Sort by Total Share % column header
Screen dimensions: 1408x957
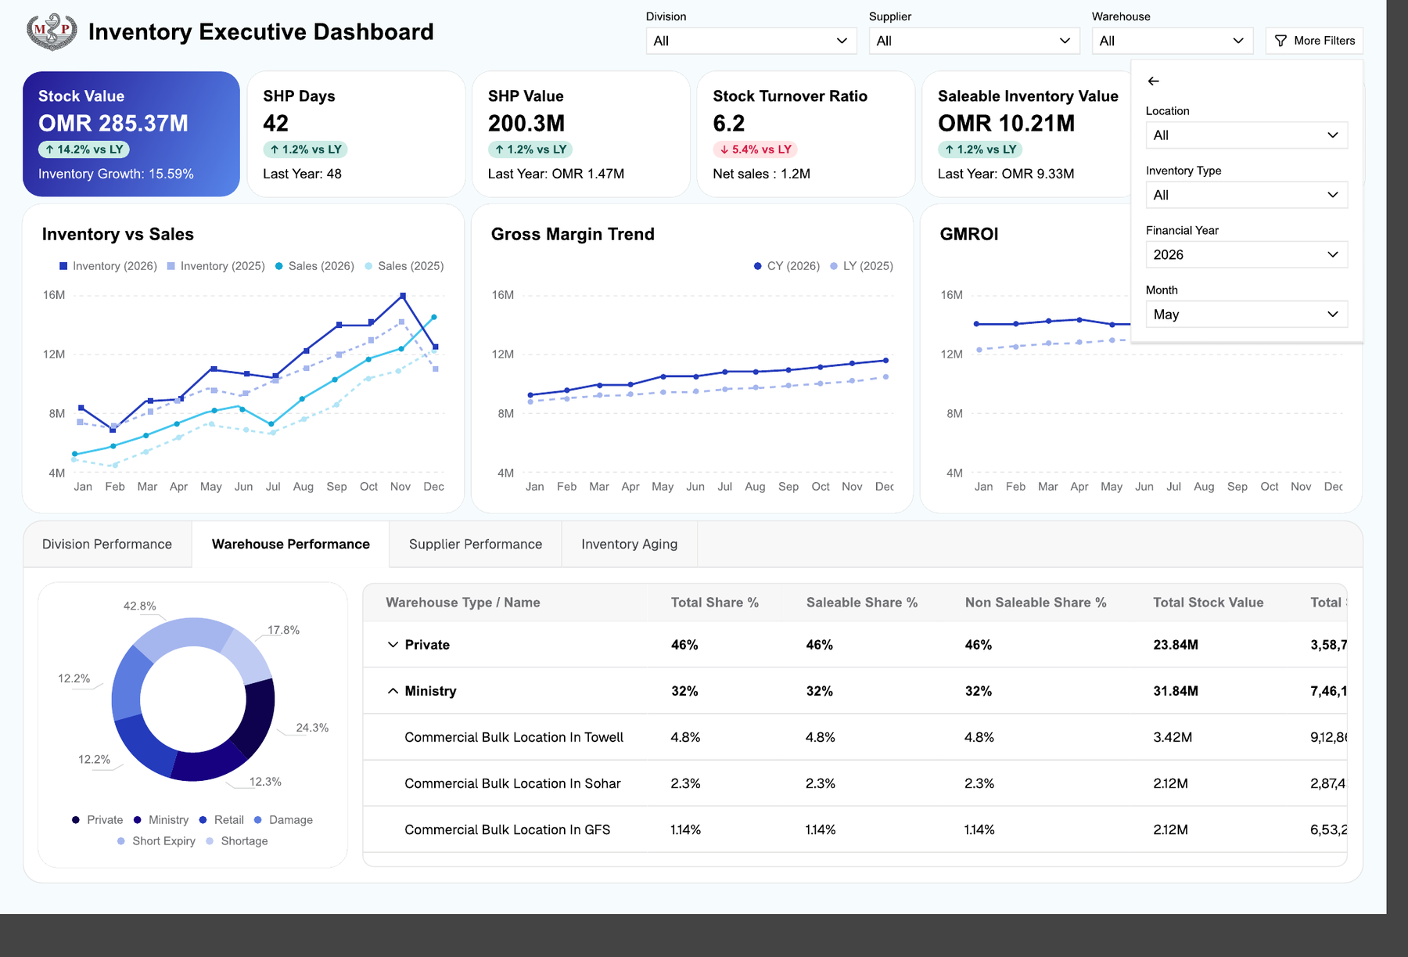(x=715, y=603)
